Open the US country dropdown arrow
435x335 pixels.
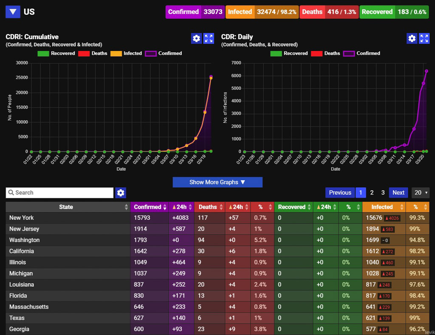tap(13, 12)
